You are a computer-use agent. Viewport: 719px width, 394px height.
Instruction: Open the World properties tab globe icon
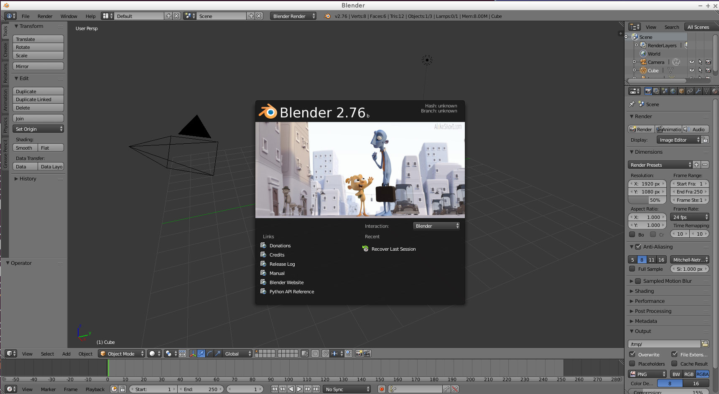[x=673, y=91]
